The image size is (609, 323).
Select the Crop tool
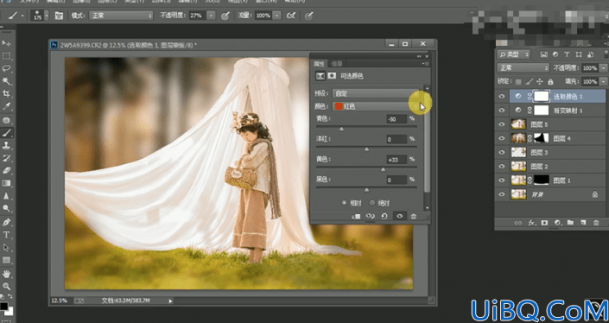pyautogui.click(x=6, y=93)
